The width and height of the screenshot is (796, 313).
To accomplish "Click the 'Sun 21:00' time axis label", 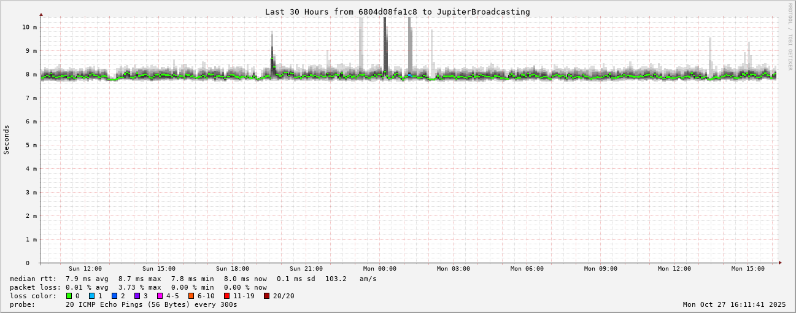I will (x=306, y=269).
